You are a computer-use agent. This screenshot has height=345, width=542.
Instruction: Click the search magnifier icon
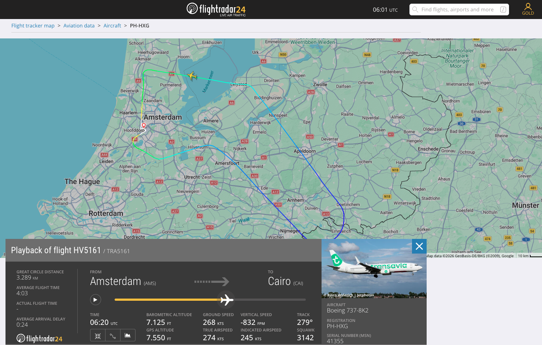coord(415,10)
